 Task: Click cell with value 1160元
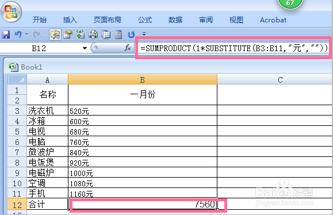pos(143,193)
